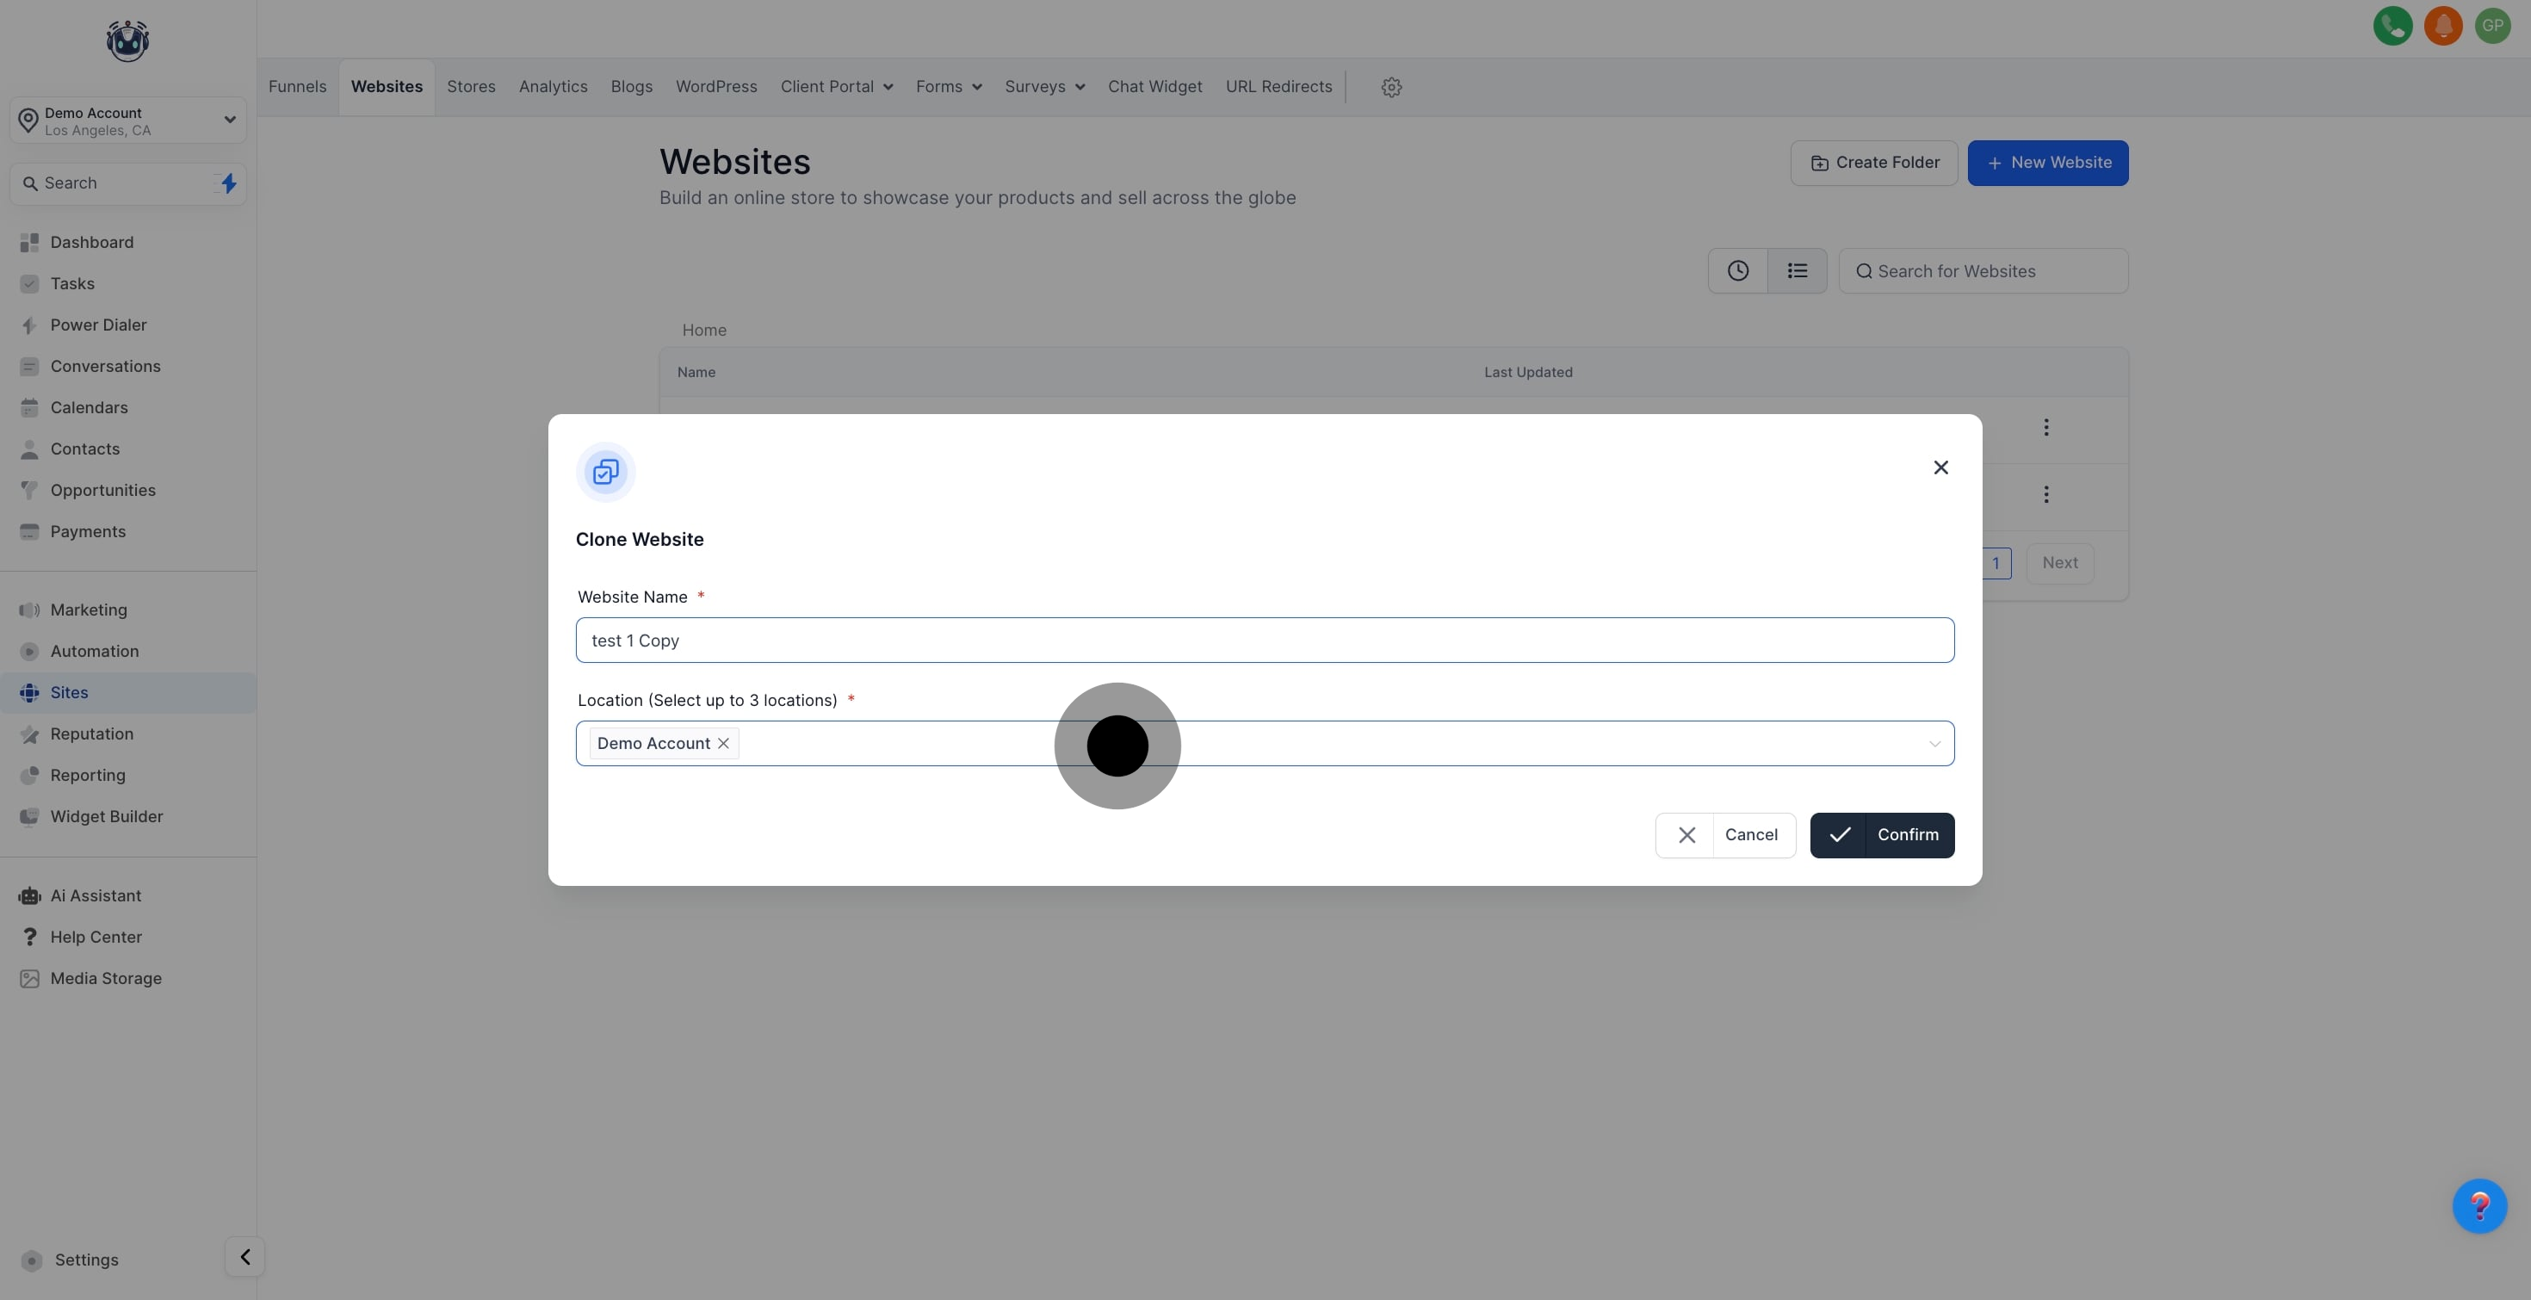The height and width of the screenshot is (1300, 2531).
Task: Select Opportunities in the sidebar
Action: pyautogui.click(x=102, y=489)
